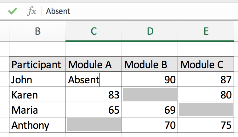Viewport: 238px width, 137px height.
Task: Click Anthony's gray empty Module A cell
Action: click(x=93, y=125)
